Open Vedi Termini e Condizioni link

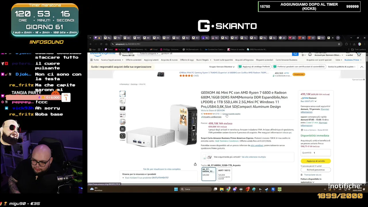click(x=227, y=141)
